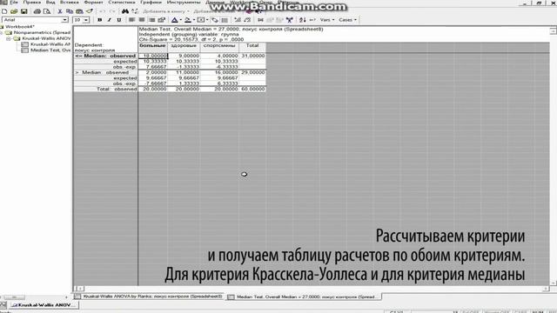The image size is (557, 313).
Task: Open the fill color dropdown arrow
Action: [193, 20]
